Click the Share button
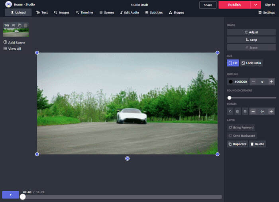279x202 pixels. (x=208, y=5)
